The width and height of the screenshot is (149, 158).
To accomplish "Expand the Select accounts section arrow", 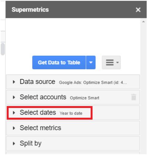I will coord(14,97).
